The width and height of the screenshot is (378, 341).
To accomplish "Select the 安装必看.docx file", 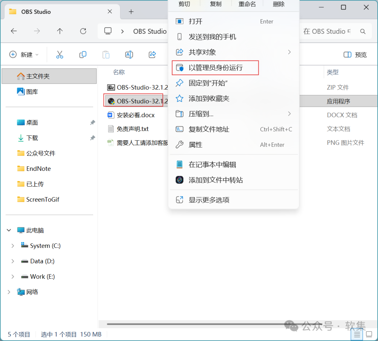I will click(131, 115).
